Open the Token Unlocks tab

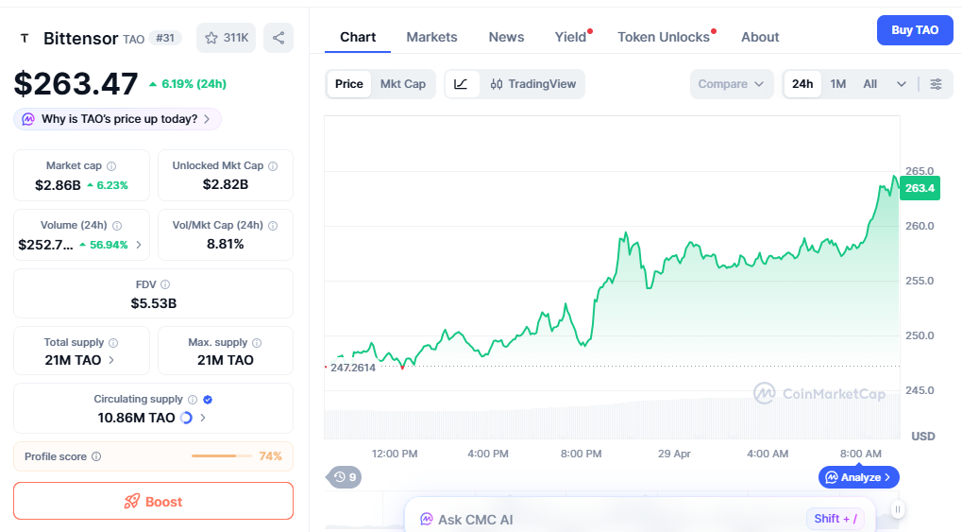click(x=664, y=37)
